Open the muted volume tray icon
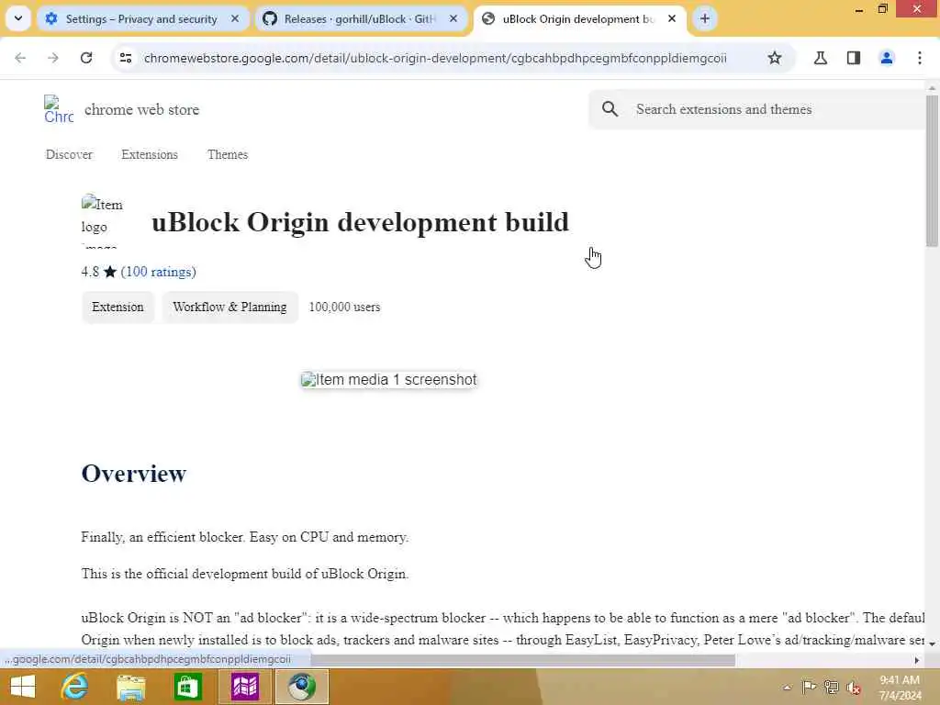The image size is (940, 705). (854, 688)
